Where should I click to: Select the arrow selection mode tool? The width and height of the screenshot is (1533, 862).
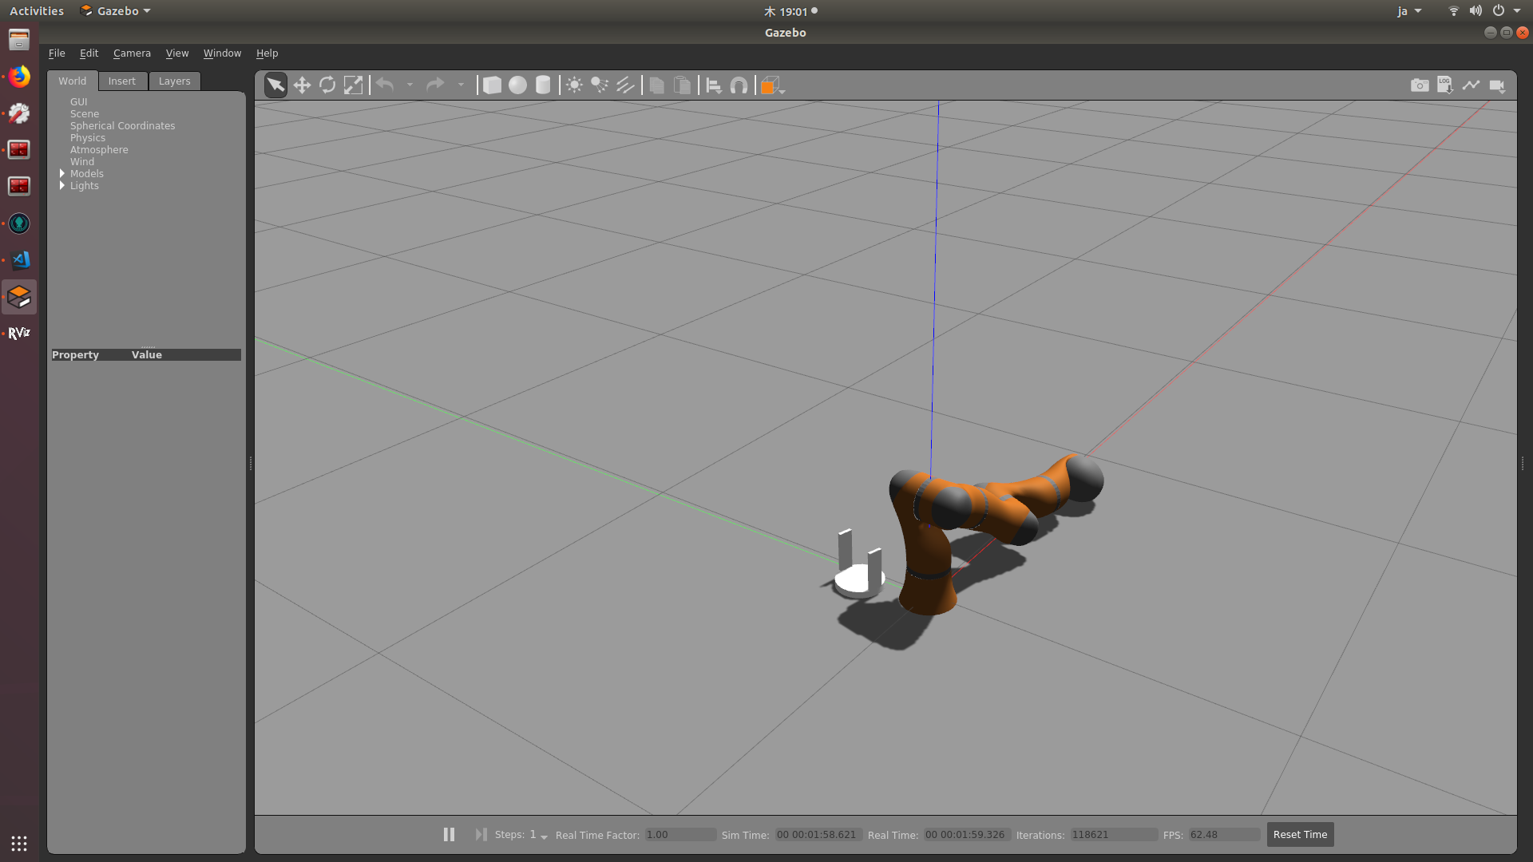click(x=275, y=85)
